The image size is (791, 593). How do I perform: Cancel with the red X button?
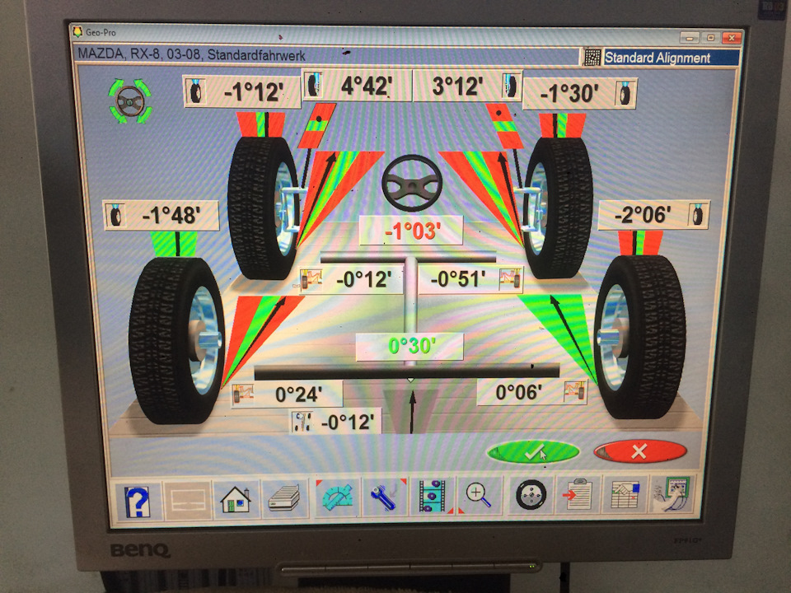(639, 451)
